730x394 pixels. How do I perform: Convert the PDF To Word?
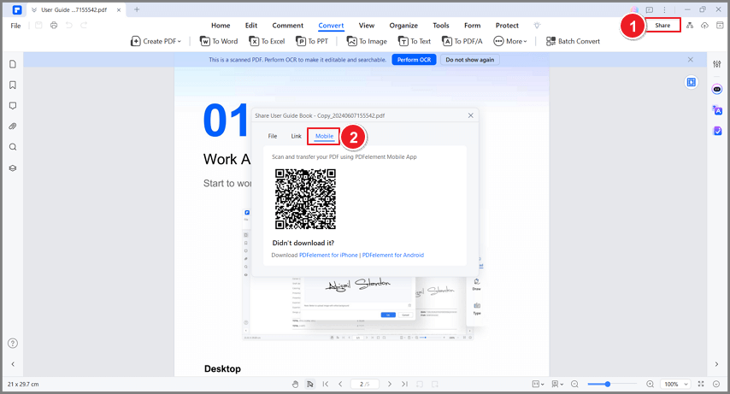tap(219, 41)
